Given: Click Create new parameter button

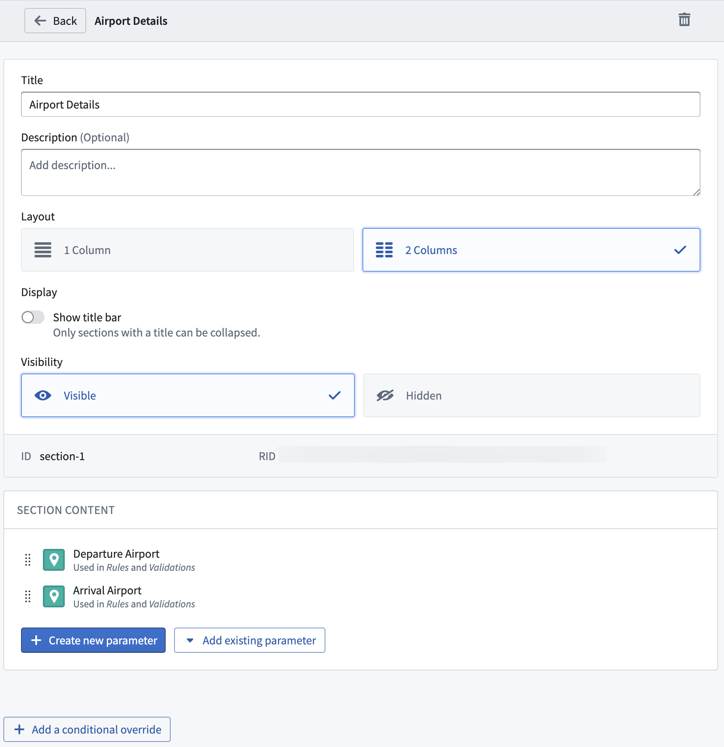Looking at the screenshot, I should click(x=93, y=640).
